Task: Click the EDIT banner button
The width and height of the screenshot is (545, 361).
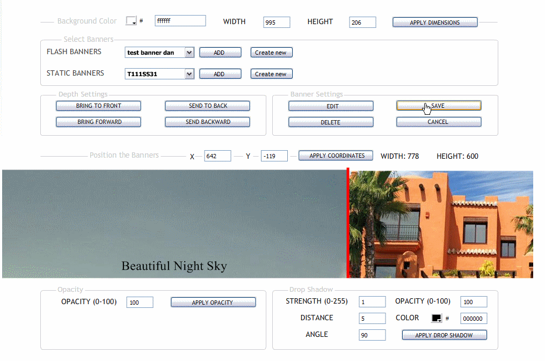Action: (331, 106)
